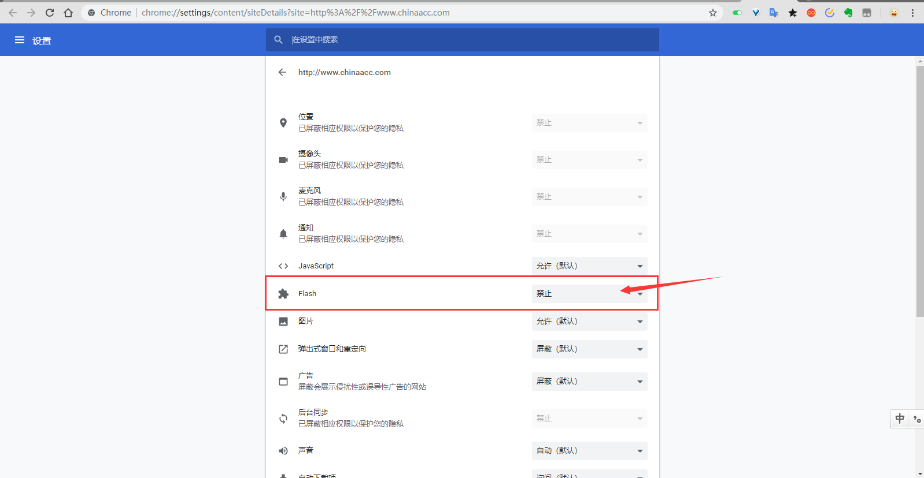This screenshot has width=924, height=478.
Task: Click the translate extension icon
Action: tap(774, 13)
